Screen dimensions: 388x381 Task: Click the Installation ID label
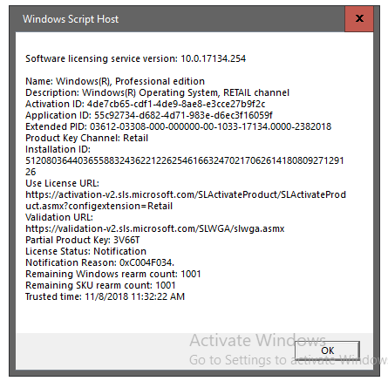tap(58, 149)
